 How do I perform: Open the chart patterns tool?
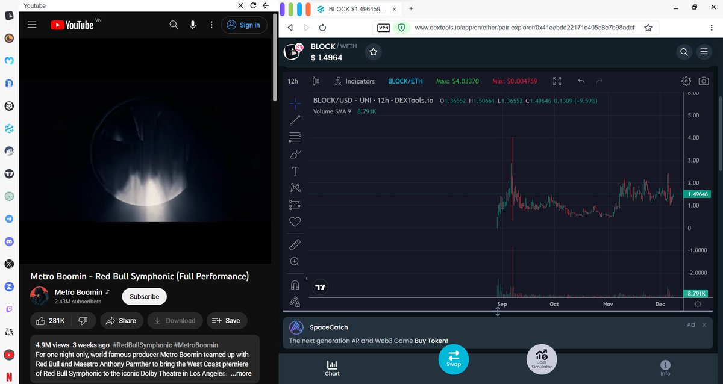(x=295, y=188)
